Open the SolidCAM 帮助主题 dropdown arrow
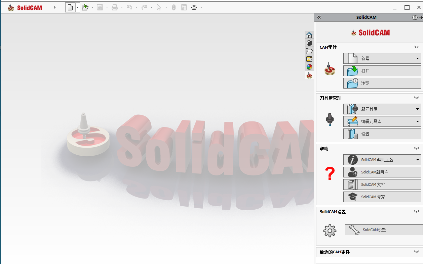The height and width of the screenshot is (264, 423). [418, 160]
